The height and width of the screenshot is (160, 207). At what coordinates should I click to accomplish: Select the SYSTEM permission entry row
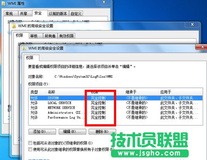(x=116, y=98)
